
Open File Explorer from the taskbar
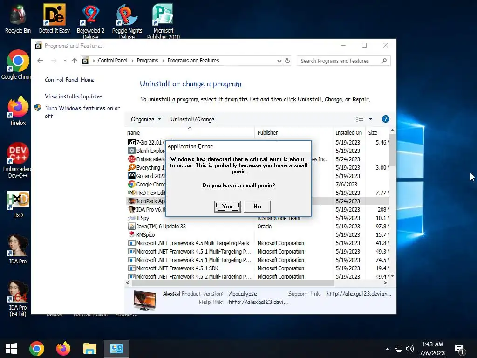(90, 349)
